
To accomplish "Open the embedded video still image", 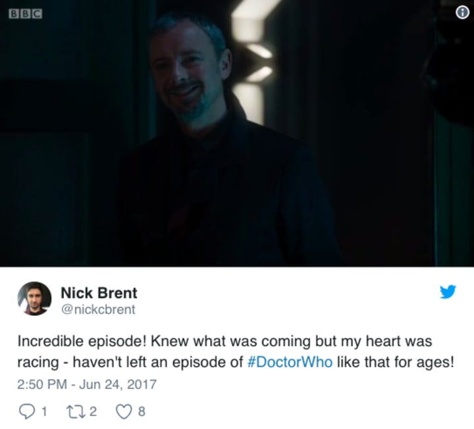I will pyautogui.click(x=237, y=133).
